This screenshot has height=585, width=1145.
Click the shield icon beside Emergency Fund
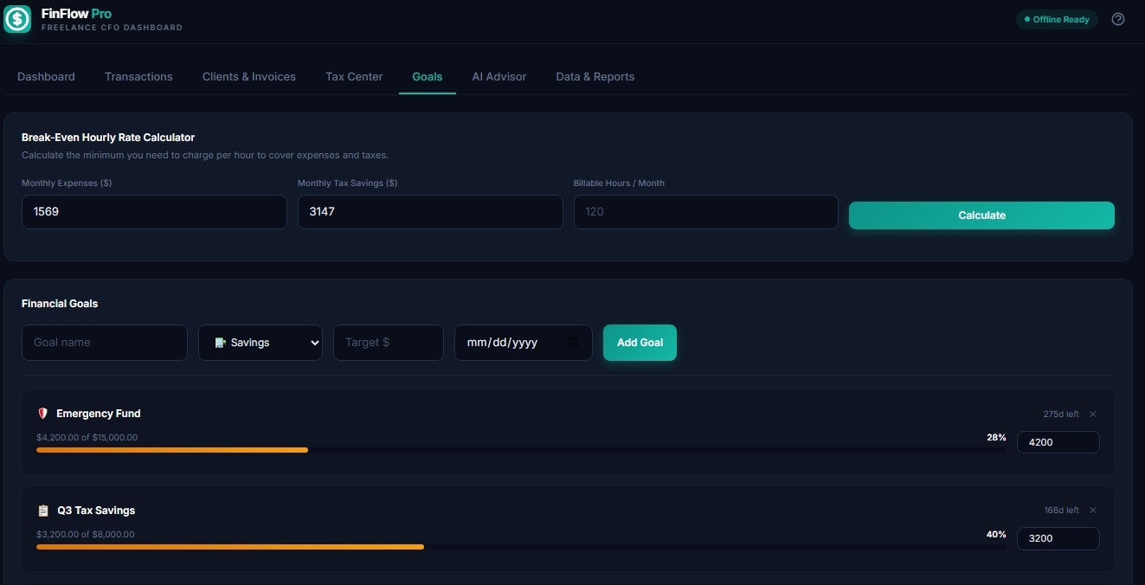point(42,413)
